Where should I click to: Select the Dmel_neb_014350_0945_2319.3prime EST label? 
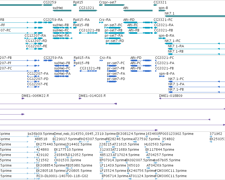pos(85,134)
